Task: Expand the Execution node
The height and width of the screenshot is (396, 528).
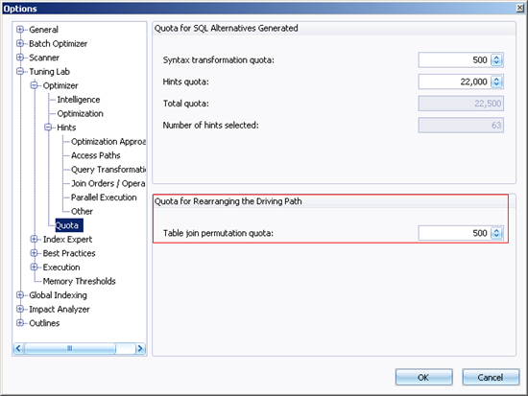Action: pos(34,268)
